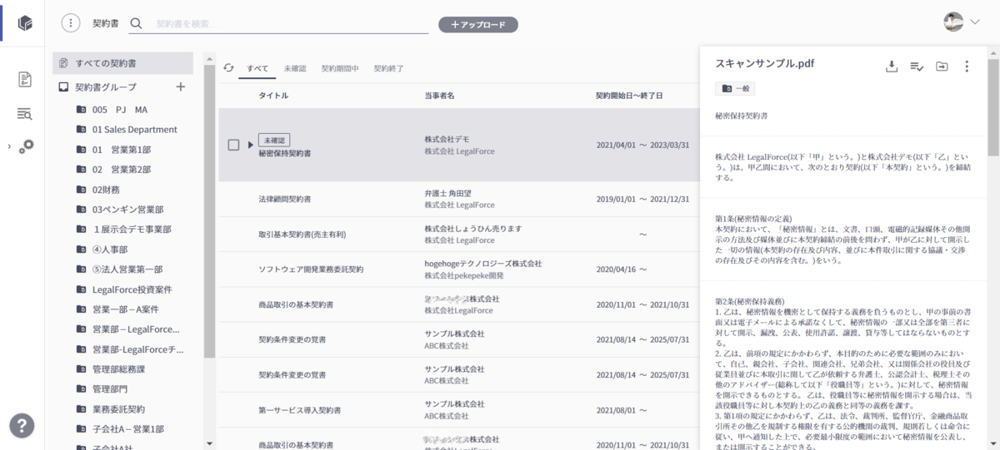1000x450 pixels.
Task: Open the LegalForce投資案件 group
Action: pos(132,289)
